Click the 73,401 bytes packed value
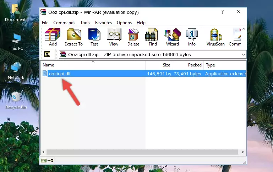The width and height of the screenshot is (273, 172). click(187, 74)
